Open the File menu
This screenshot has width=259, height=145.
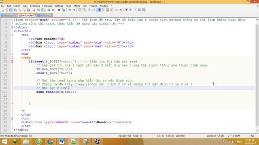(x=3, y=6)
